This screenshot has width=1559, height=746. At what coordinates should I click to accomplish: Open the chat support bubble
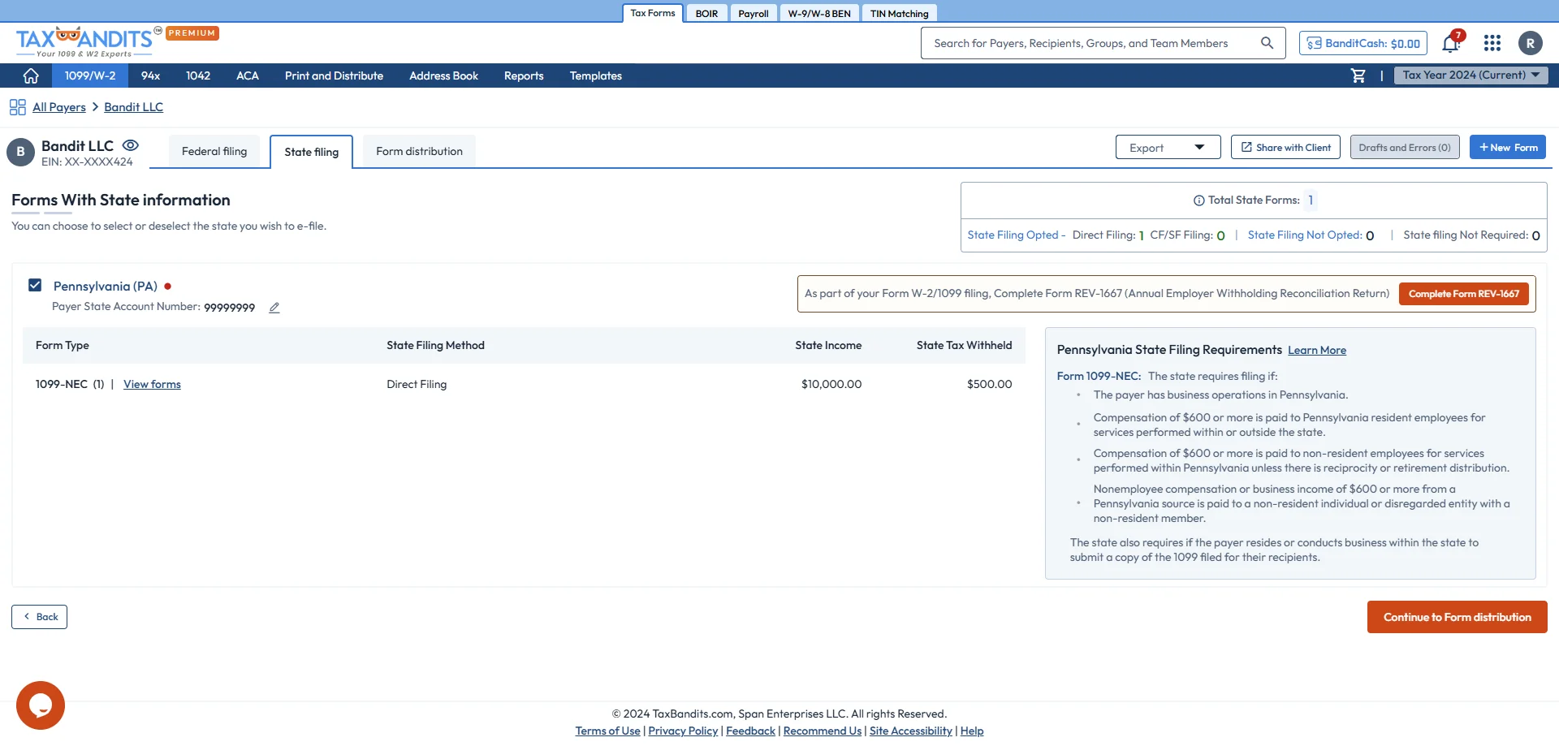click(x=41, y=705)
